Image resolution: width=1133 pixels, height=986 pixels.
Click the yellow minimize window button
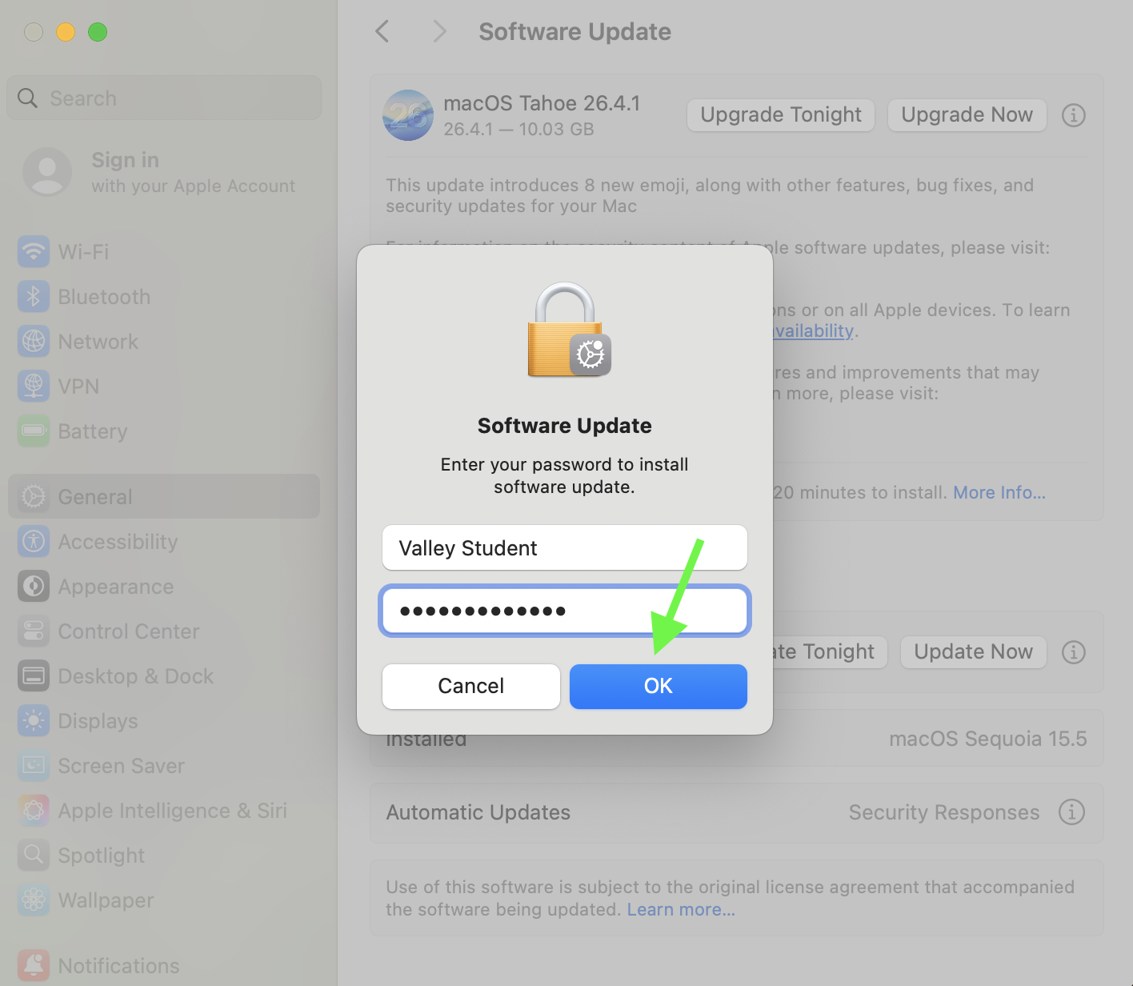coord(66,32)
